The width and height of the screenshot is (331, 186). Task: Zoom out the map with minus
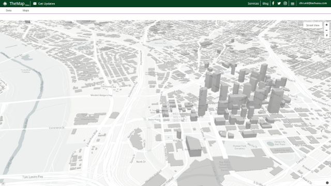pyautogui.click(x=326, y=30)
